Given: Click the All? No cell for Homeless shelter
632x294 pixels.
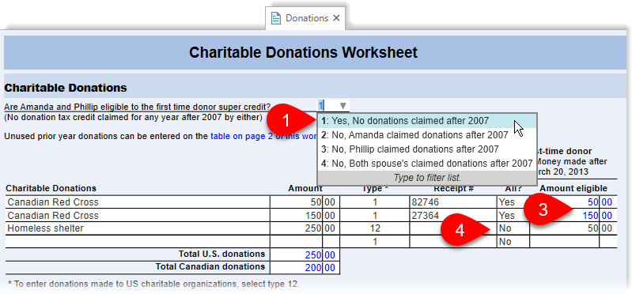Looking at the screenshot, I should tap(513, 228).
